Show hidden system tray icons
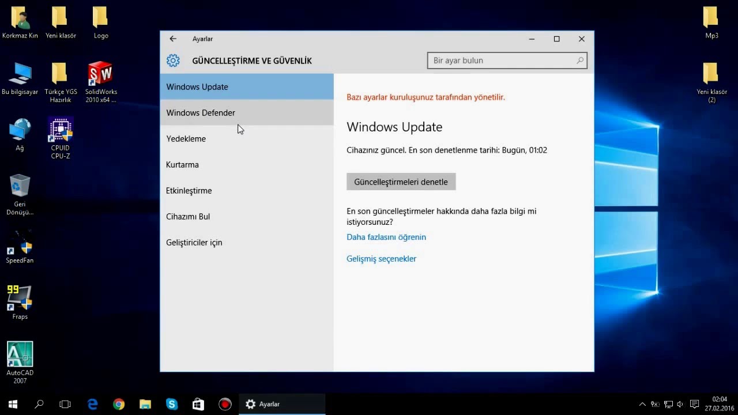This screenshot has width=738, height=415. [x=642, y=405]
